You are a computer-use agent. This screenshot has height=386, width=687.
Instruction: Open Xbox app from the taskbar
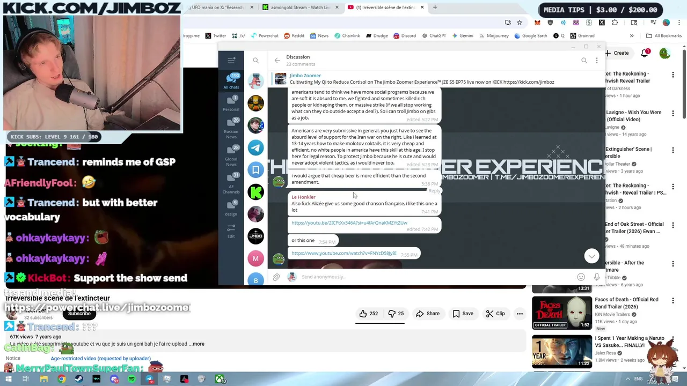220,379
